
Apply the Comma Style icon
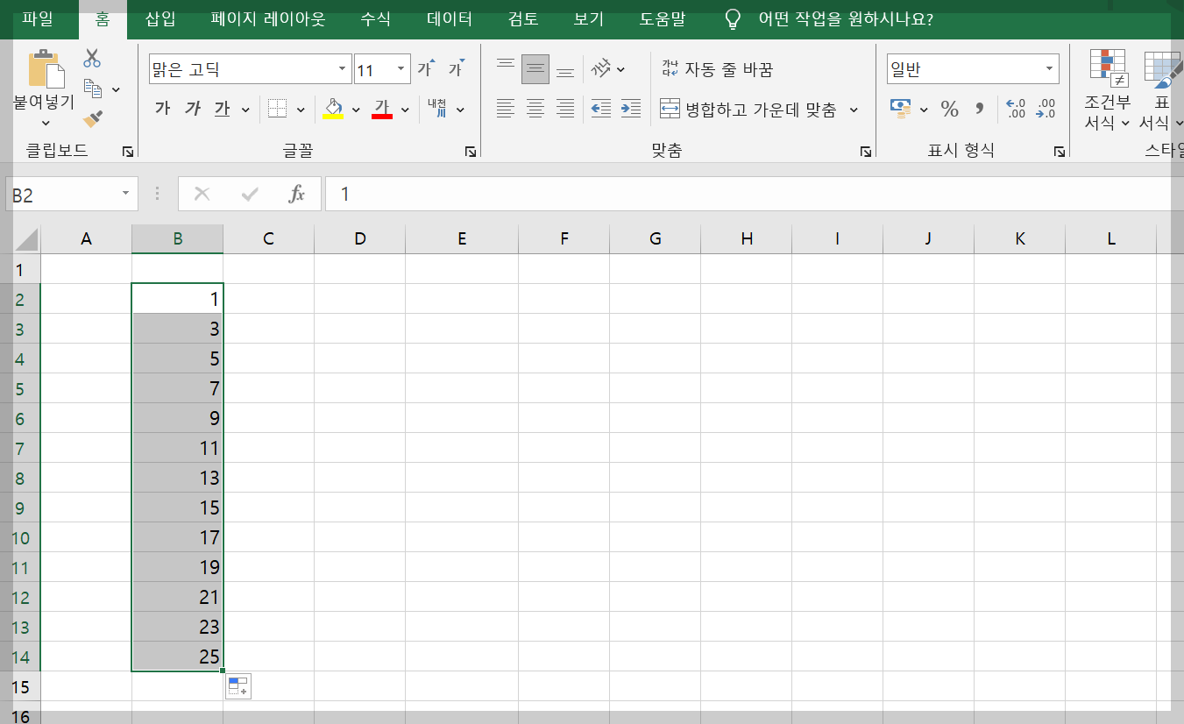point(977,107)
